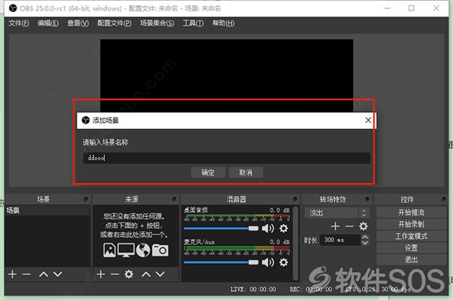Open the 文件(F) menu
Image resolution: width=453 pixels, height=300 pixels.
tap(18, 23)
